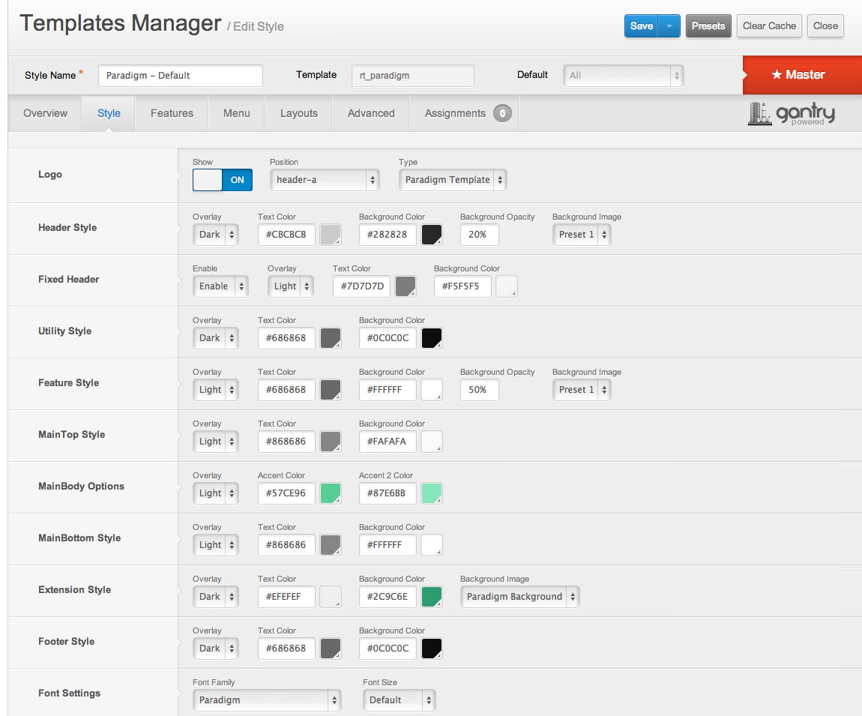Open Footer Style text color swatch

(331, 648)
